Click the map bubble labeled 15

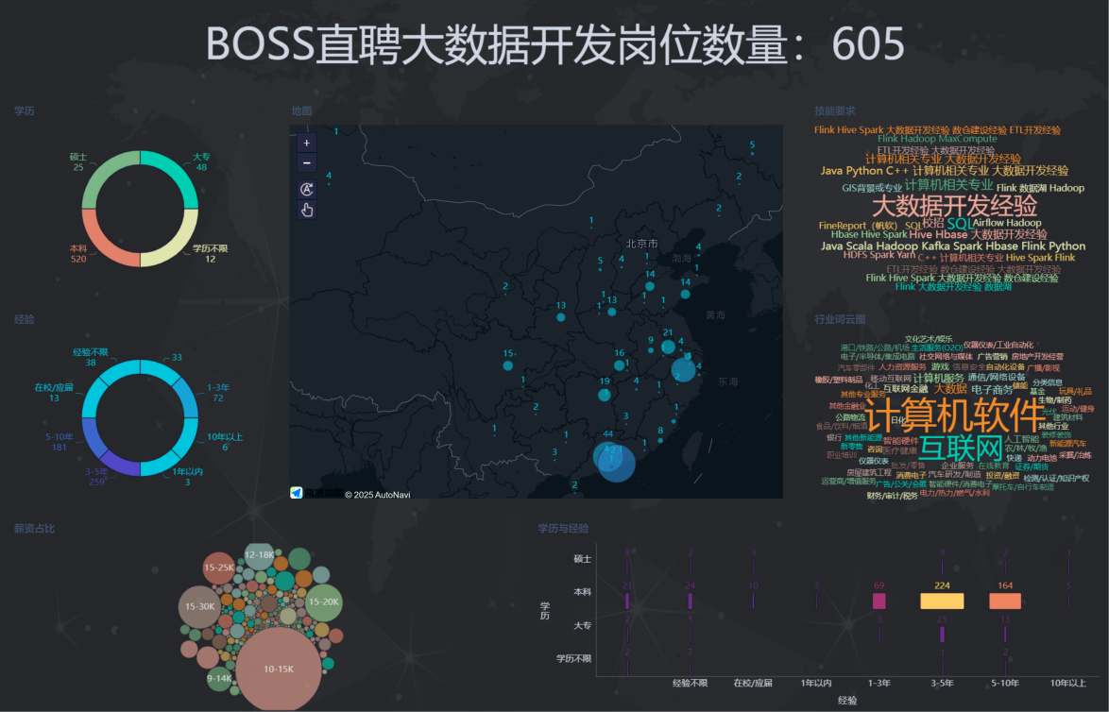[x=508, y=365]
